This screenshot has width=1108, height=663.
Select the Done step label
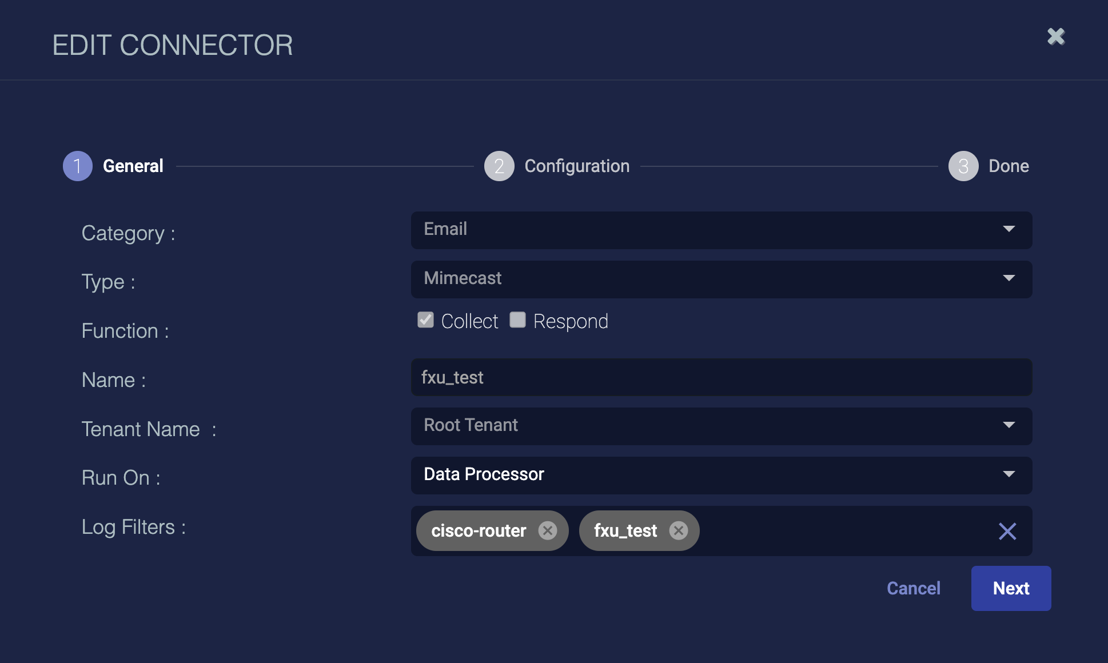1009,166
